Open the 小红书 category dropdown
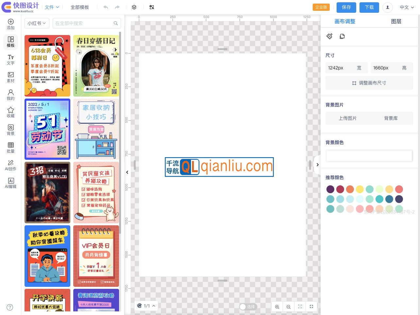 pyautogui.click(x=37, y=23)
